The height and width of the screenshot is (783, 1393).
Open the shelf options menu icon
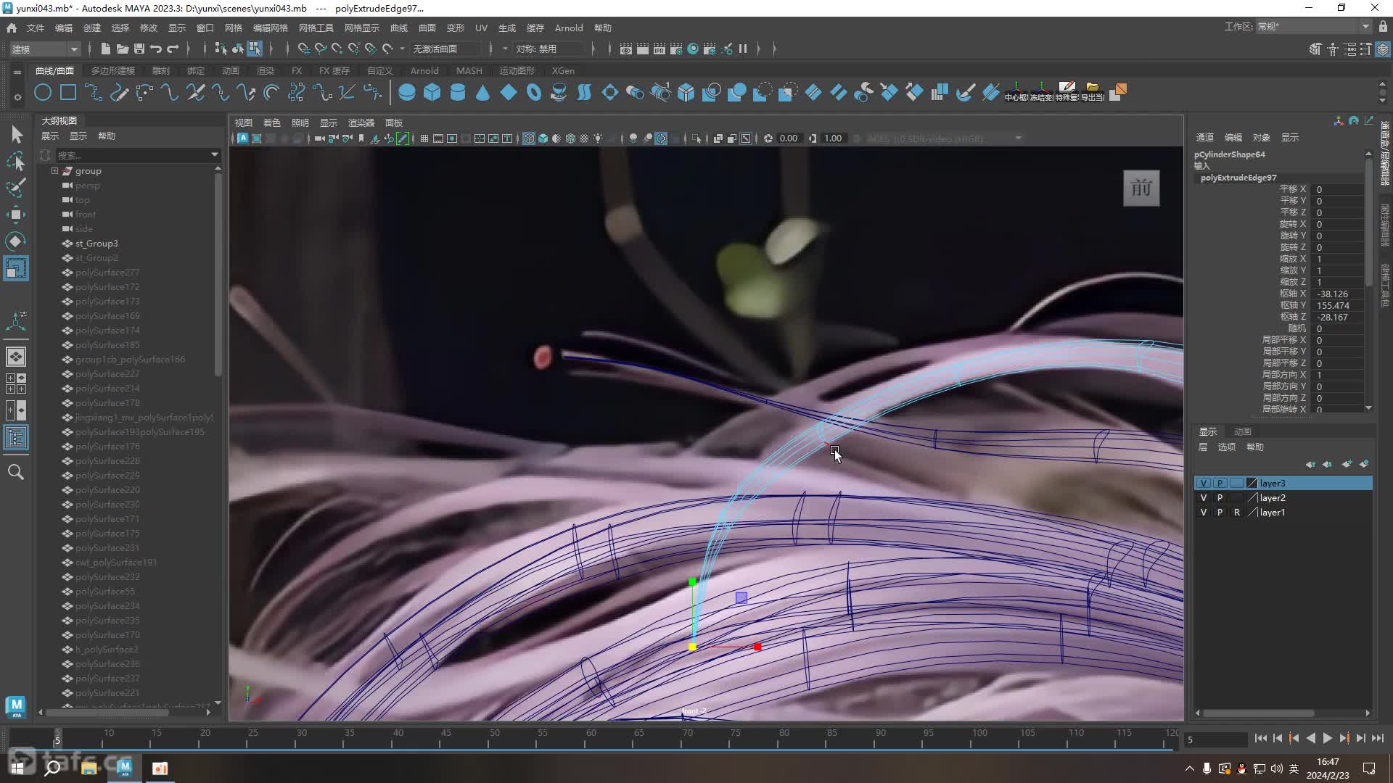point(17,96)
